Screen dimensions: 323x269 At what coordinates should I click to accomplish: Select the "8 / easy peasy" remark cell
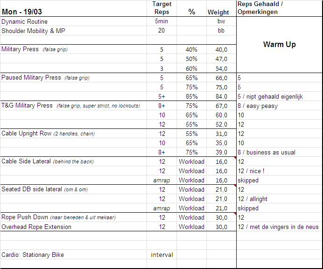click(x=258, y=106)
